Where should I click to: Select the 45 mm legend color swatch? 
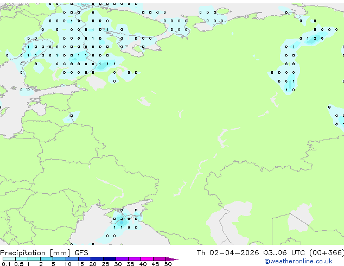[160, 259]
